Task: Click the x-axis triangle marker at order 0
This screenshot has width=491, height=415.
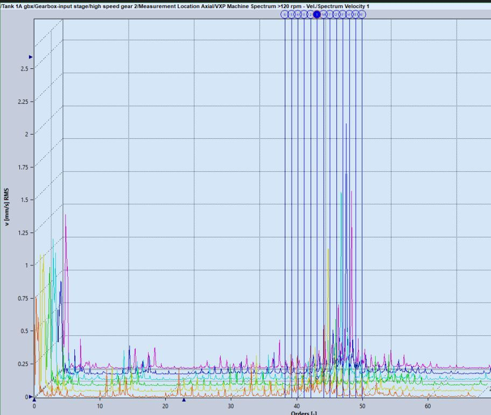Action: (34, 400)
